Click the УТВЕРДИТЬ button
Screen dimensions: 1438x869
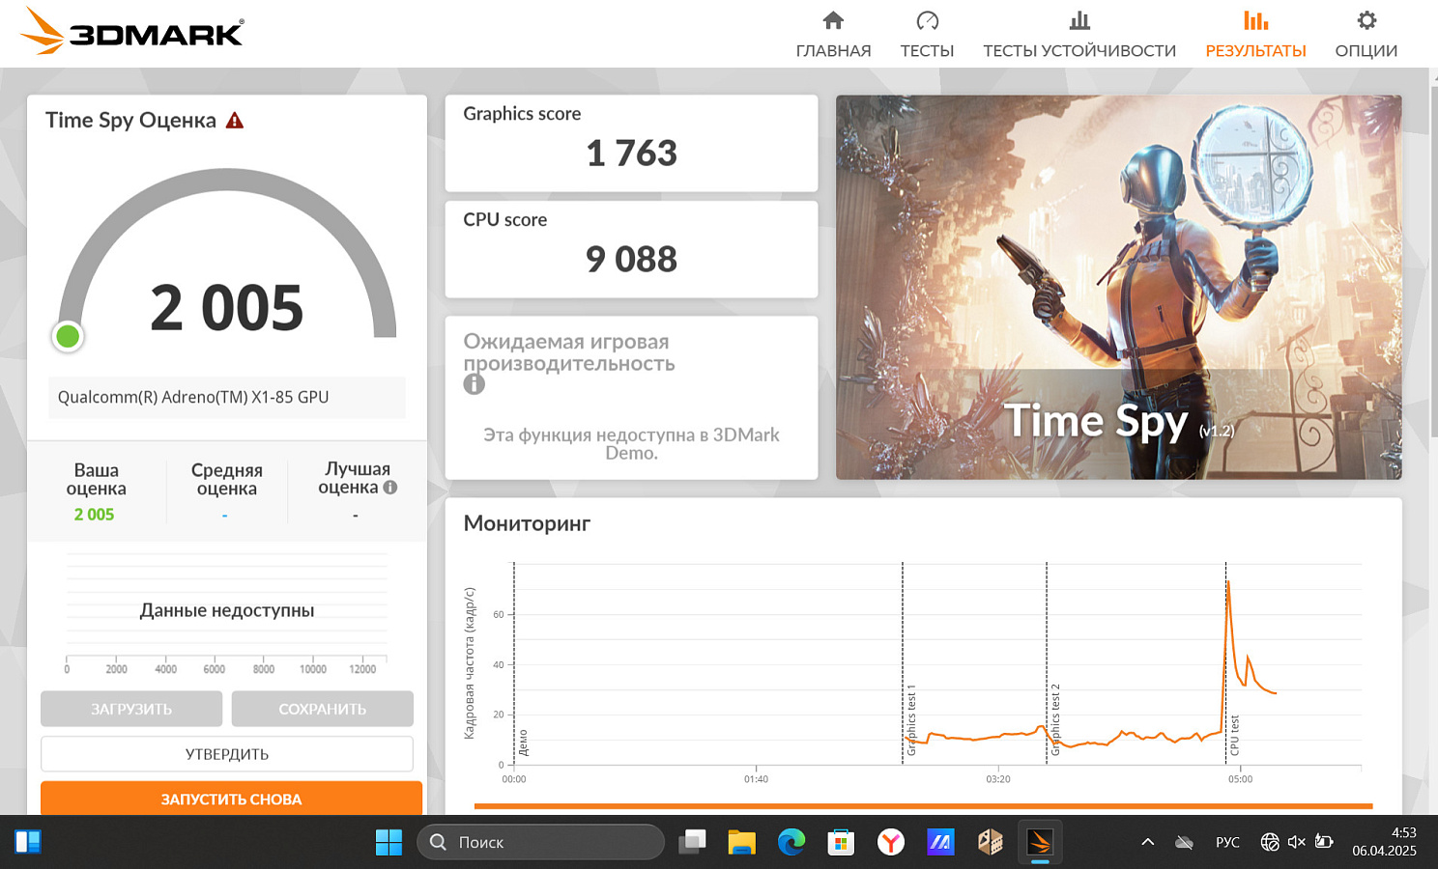[x=227, y=754]
